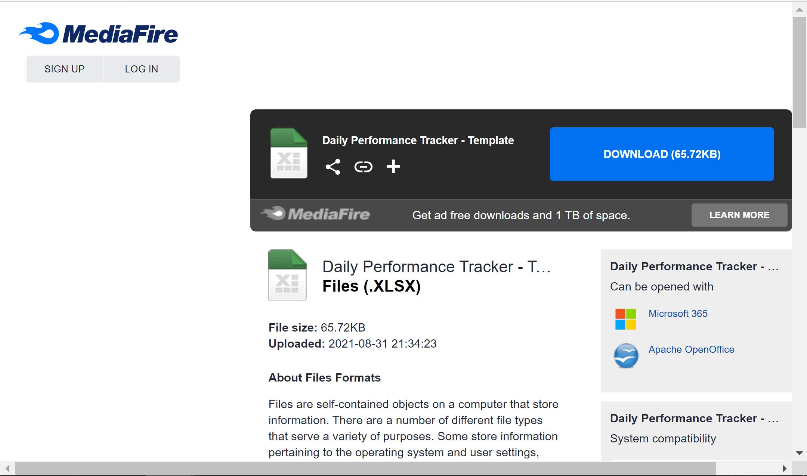This screenshot has width=807, height=476.
Task: Copy link using the chain link icon
Action: click(x=363, y=167)
